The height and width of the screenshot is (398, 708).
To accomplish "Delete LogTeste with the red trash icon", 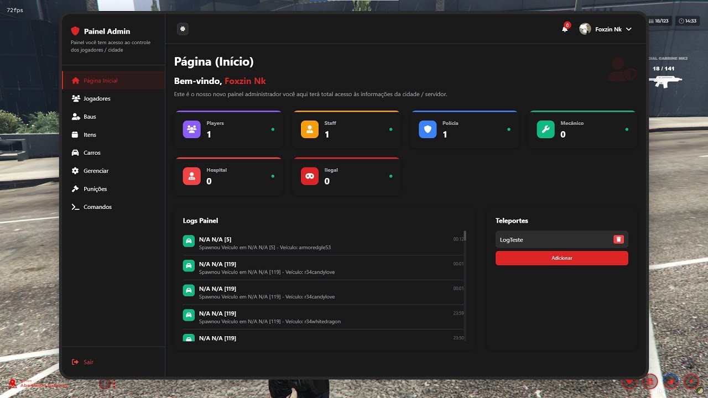I will tap(619, 239).
